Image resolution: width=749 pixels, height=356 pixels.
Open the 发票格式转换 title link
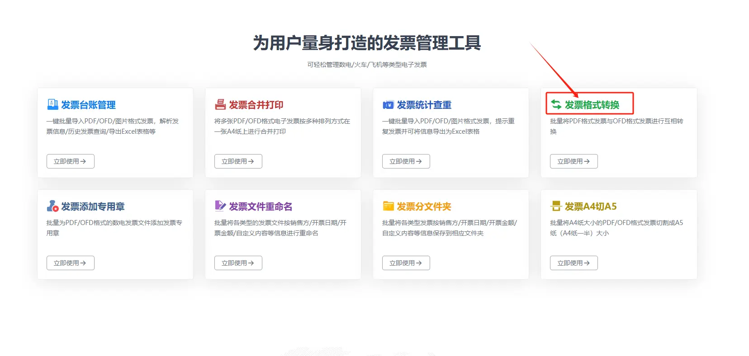click(x=592, y=105)
